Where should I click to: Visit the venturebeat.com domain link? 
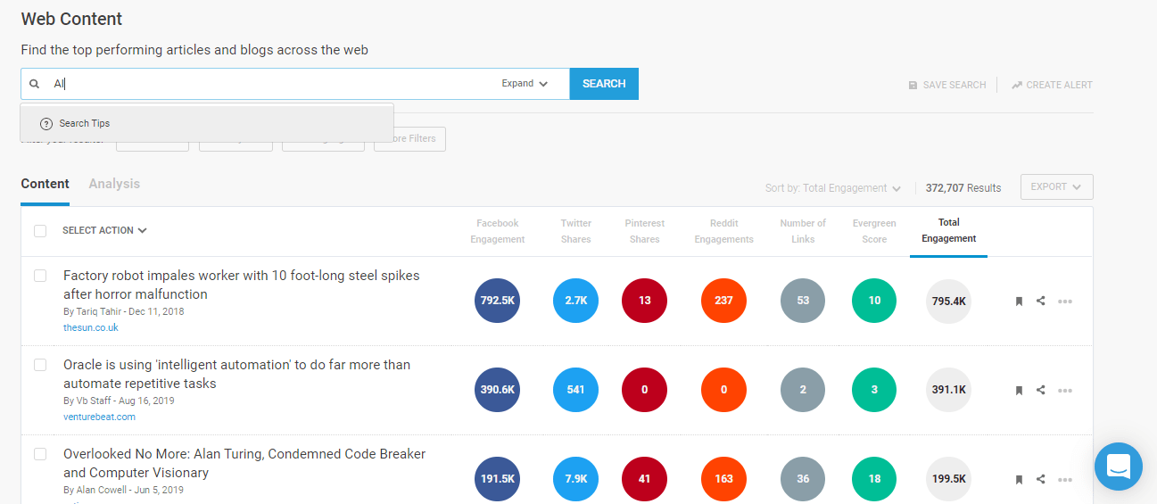point(99,417)
